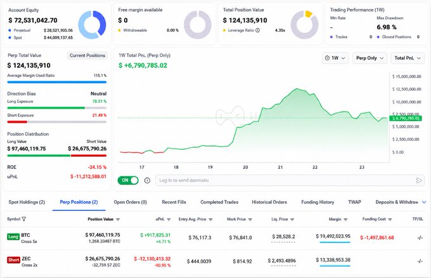Screen dimensions: 431x278
Task: Click BTC entry price $76,117.3
Action: point(200,237)
